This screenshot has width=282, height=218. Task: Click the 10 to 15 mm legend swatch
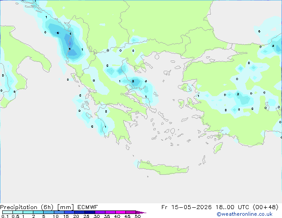(59, 212)
